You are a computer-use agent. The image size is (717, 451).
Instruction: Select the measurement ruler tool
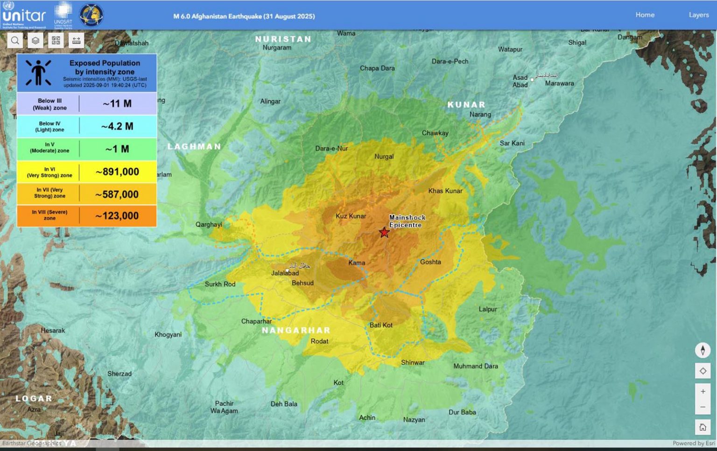(77, 41)
